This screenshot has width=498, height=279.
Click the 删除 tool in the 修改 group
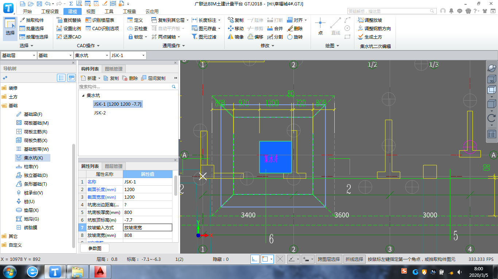pyautogui.click(x=295, y=28)
